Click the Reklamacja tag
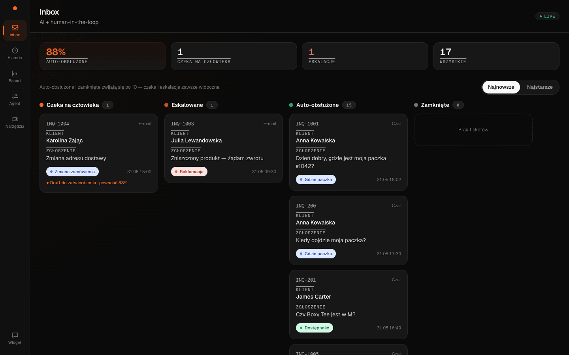 [x=189, y=172]
